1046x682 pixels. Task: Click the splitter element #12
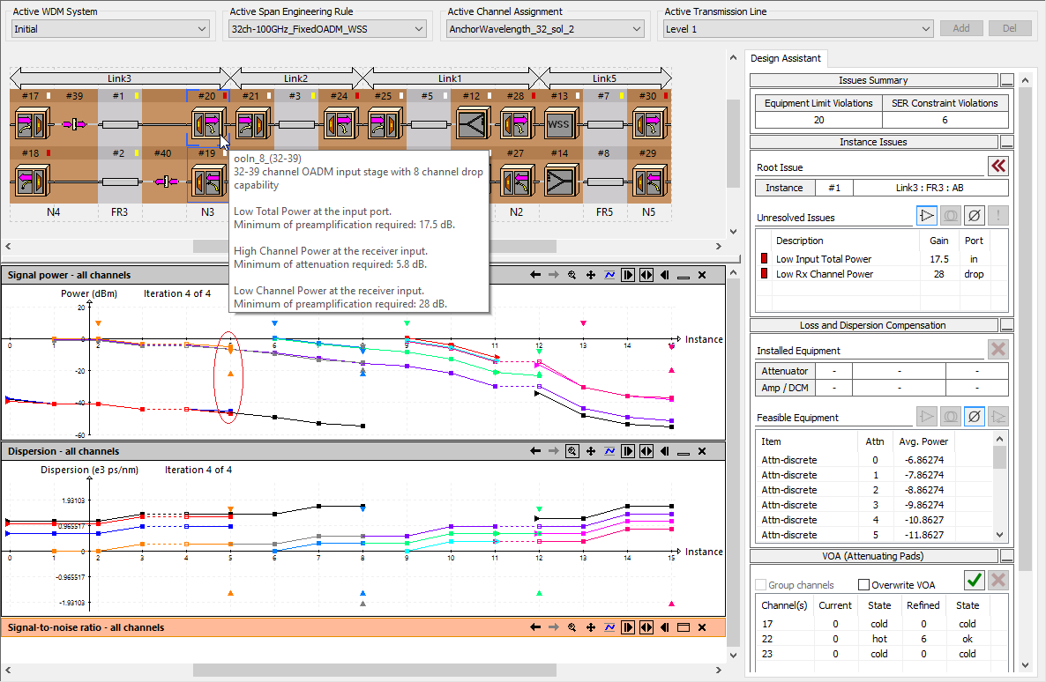coord(473,124)
